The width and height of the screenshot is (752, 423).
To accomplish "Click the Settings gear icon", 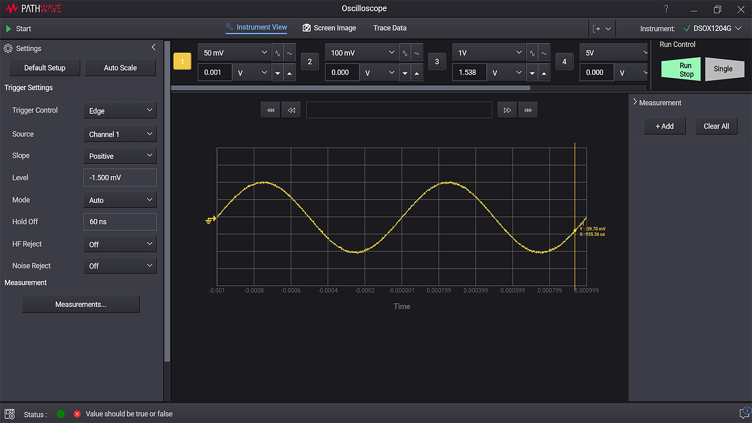I will click(8, 48).
